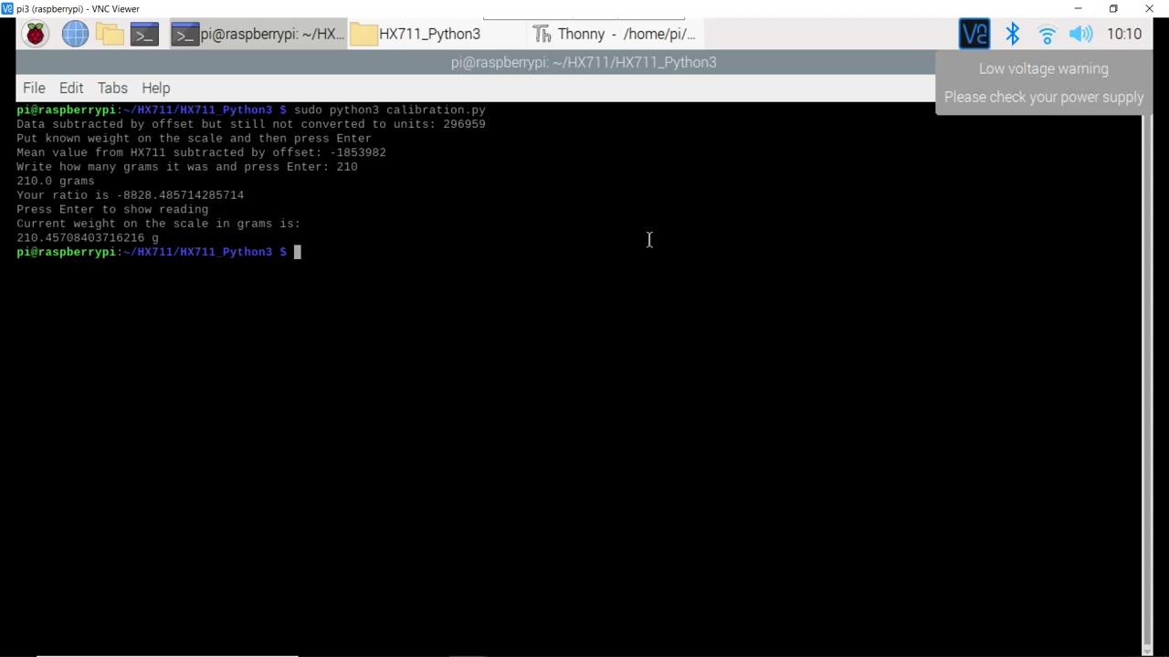Click the 'Write how many grams' prompt line

point(187,167)
